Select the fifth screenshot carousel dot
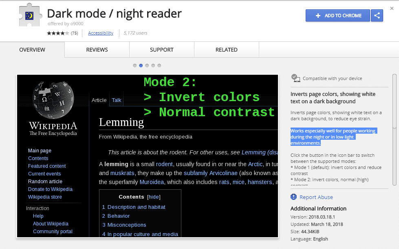Screen dimensions: 399x249 tap(159, 65)
